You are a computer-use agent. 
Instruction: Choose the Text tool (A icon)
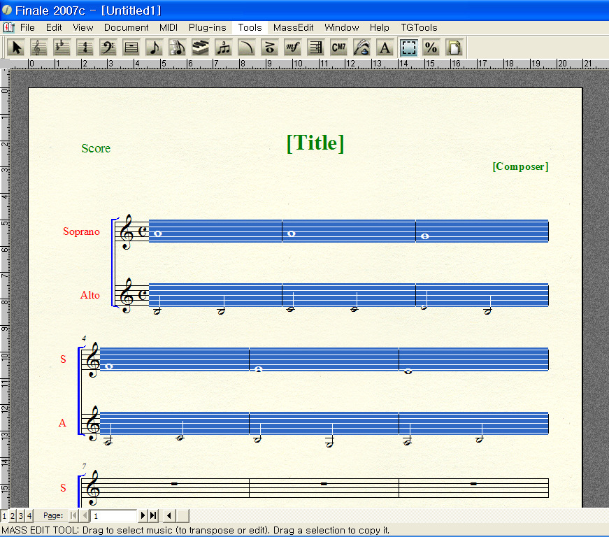click(385, 48)
